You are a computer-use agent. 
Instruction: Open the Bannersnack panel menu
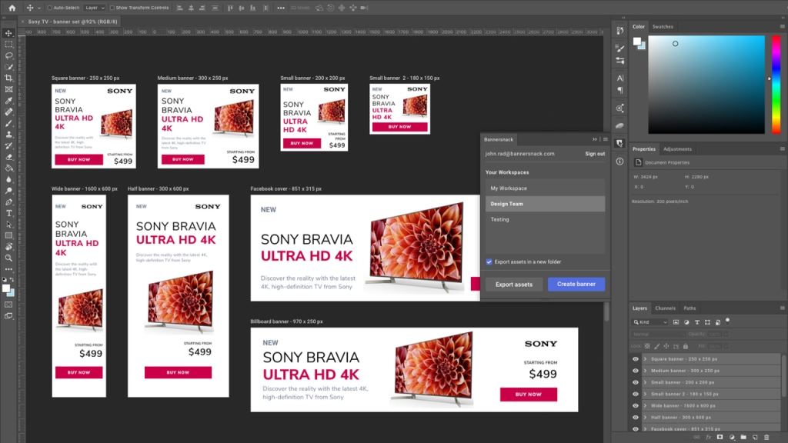click(605, 139)
